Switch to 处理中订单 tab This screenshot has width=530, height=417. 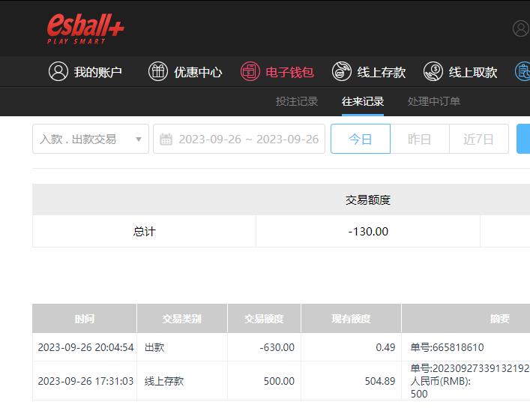[433, 101]
